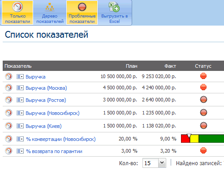Open the row menu next to Выручка
Image resolution: width=224 pixels, height=171 pixels.
20,77
